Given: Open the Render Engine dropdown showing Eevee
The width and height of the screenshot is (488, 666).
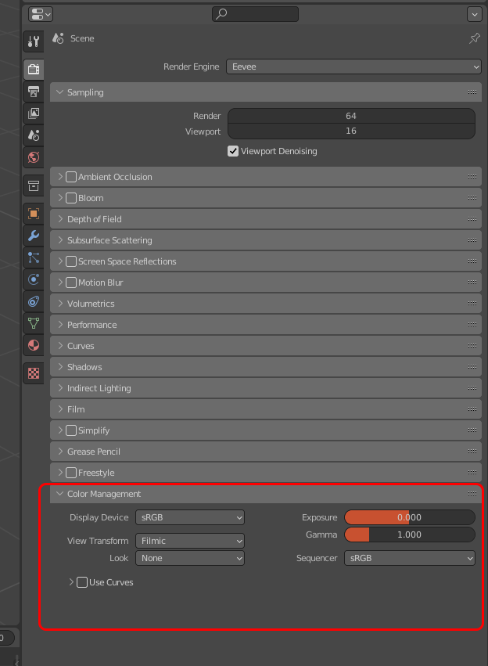Looking at the screenshot, I should point(354,67).
